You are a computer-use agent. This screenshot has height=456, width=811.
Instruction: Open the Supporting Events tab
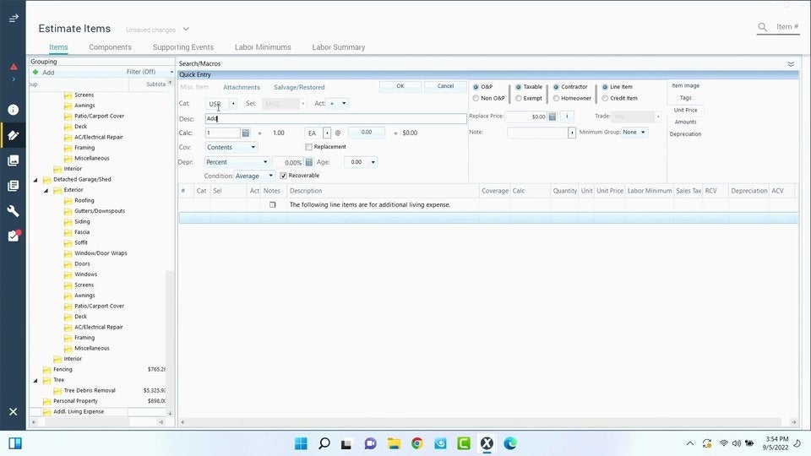coord(182,47)
